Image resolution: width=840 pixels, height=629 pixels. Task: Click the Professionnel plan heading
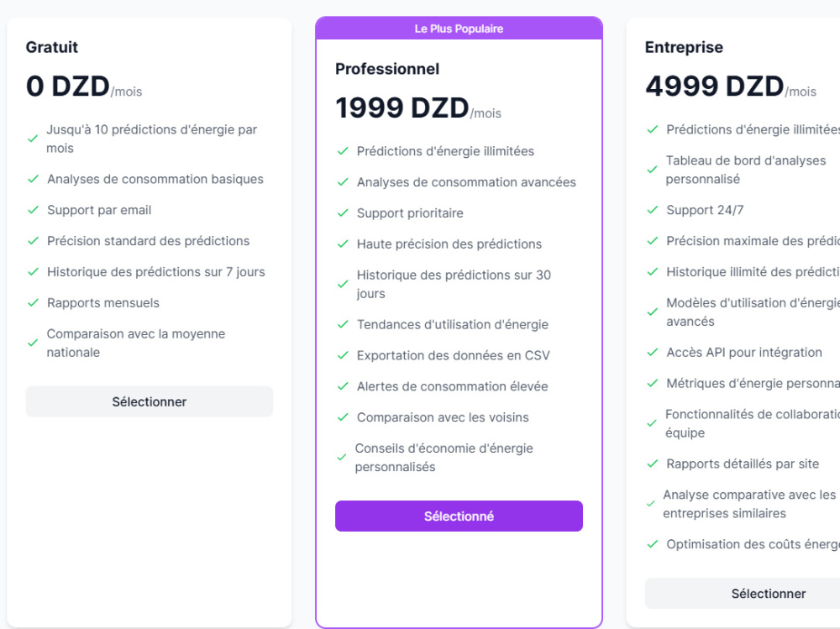pyautogui.click(x=387, y=69)
